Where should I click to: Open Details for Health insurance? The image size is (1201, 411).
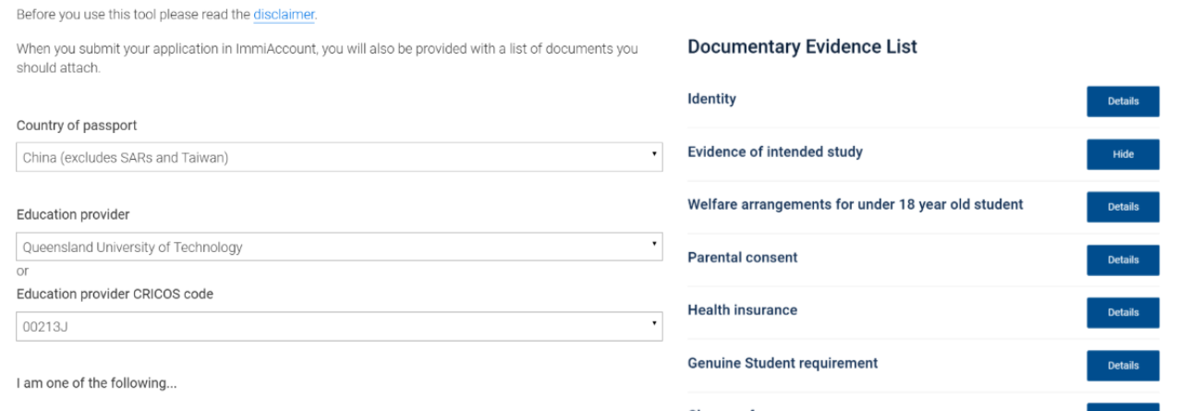coord(1122,312)
